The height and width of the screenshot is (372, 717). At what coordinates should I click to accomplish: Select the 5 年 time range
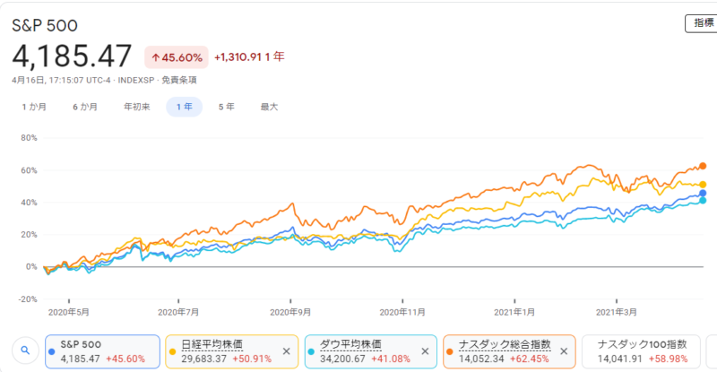click(227, 107)
